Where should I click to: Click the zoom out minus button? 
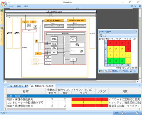point(122,113)
